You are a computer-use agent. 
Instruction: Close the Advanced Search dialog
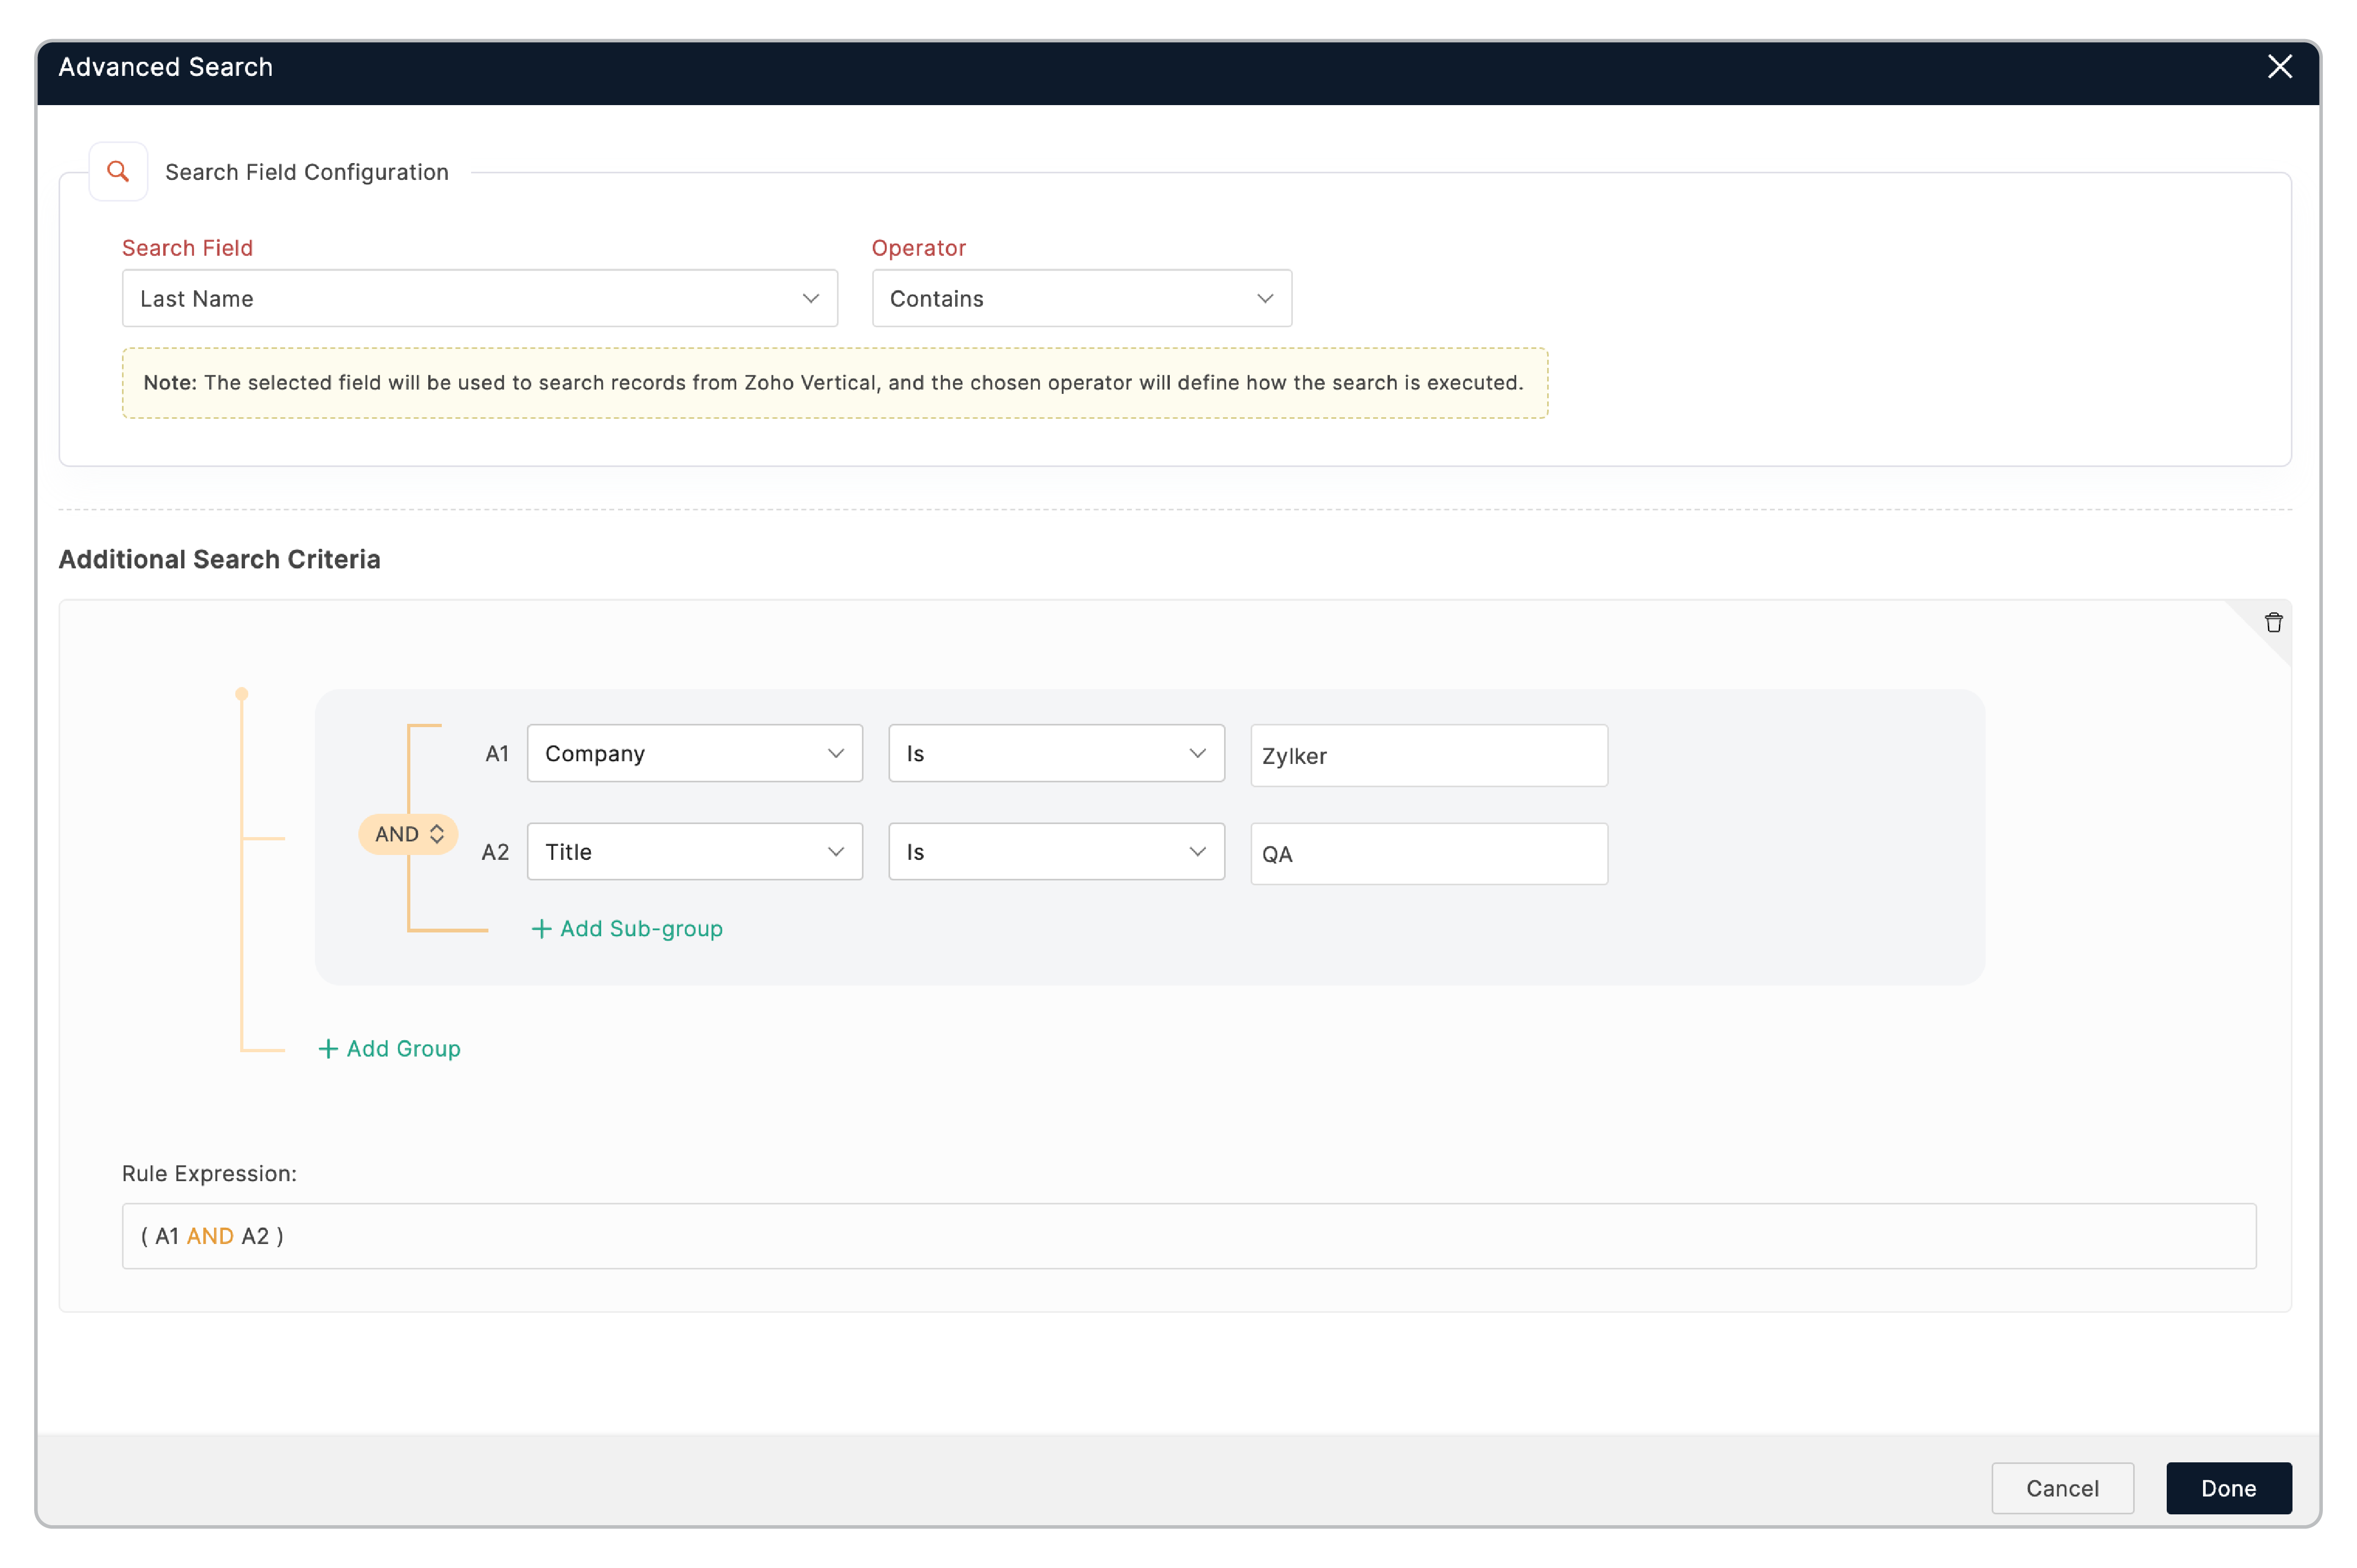click(x=2279, y=67)
